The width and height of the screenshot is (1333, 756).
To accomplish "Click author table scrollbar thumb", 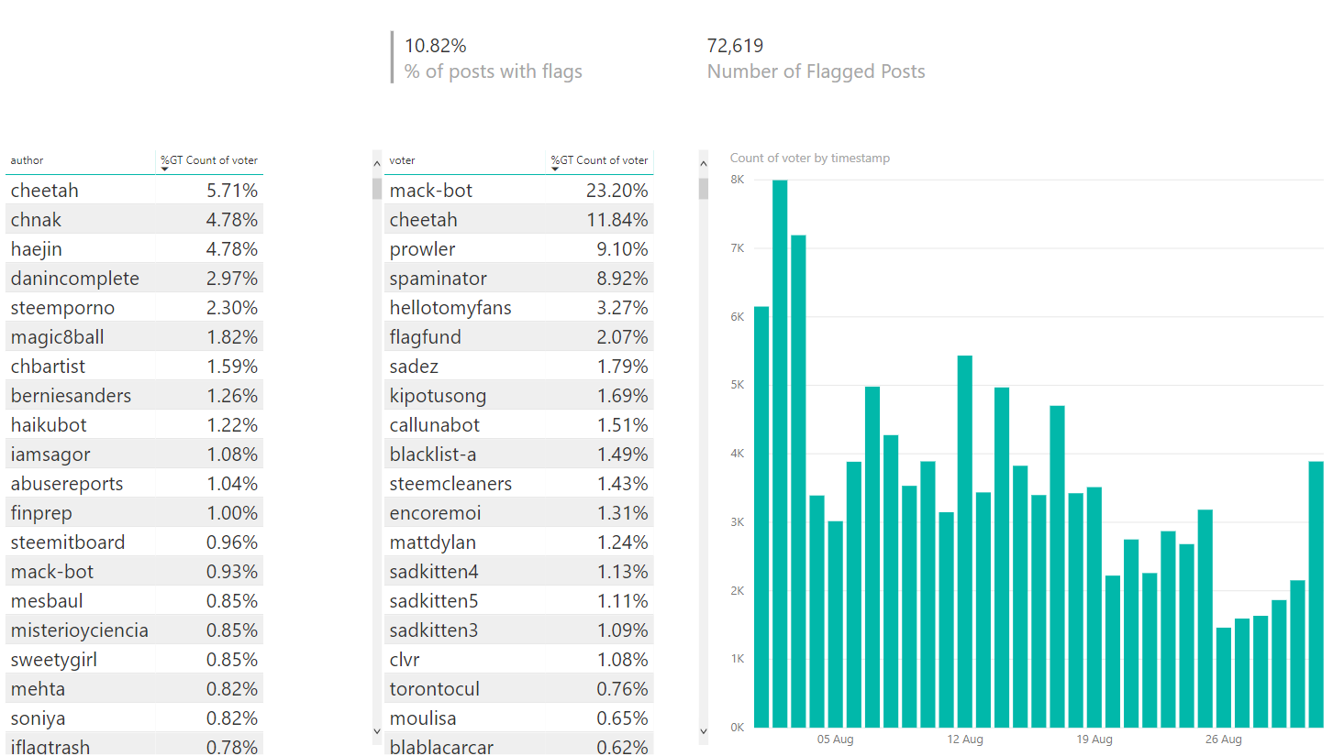I will (376, 189).
